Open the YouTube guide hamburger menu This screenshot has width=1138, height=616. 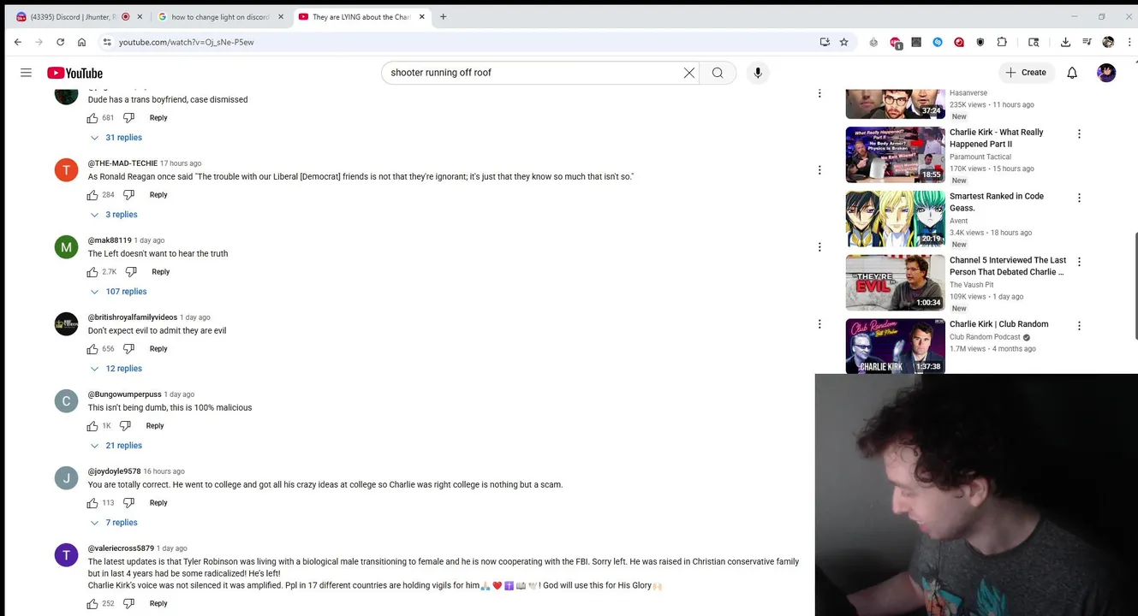coord(26,73)
